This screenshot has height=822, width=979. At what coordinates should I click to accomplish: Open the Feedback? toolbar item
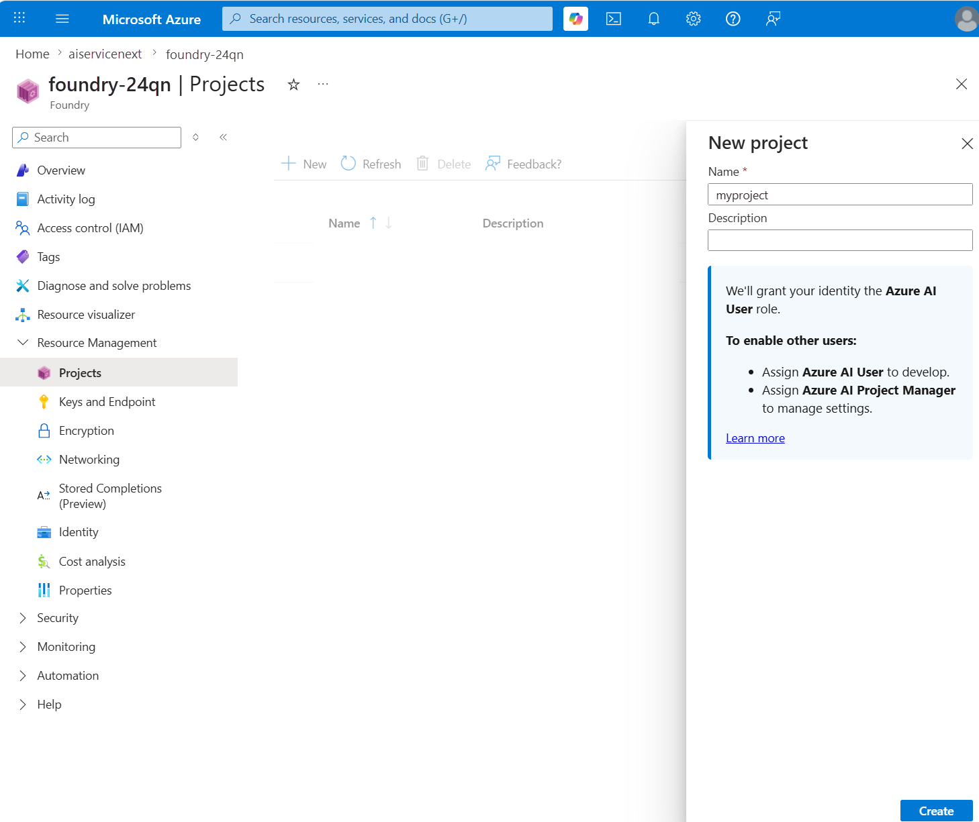click(523, 164)
